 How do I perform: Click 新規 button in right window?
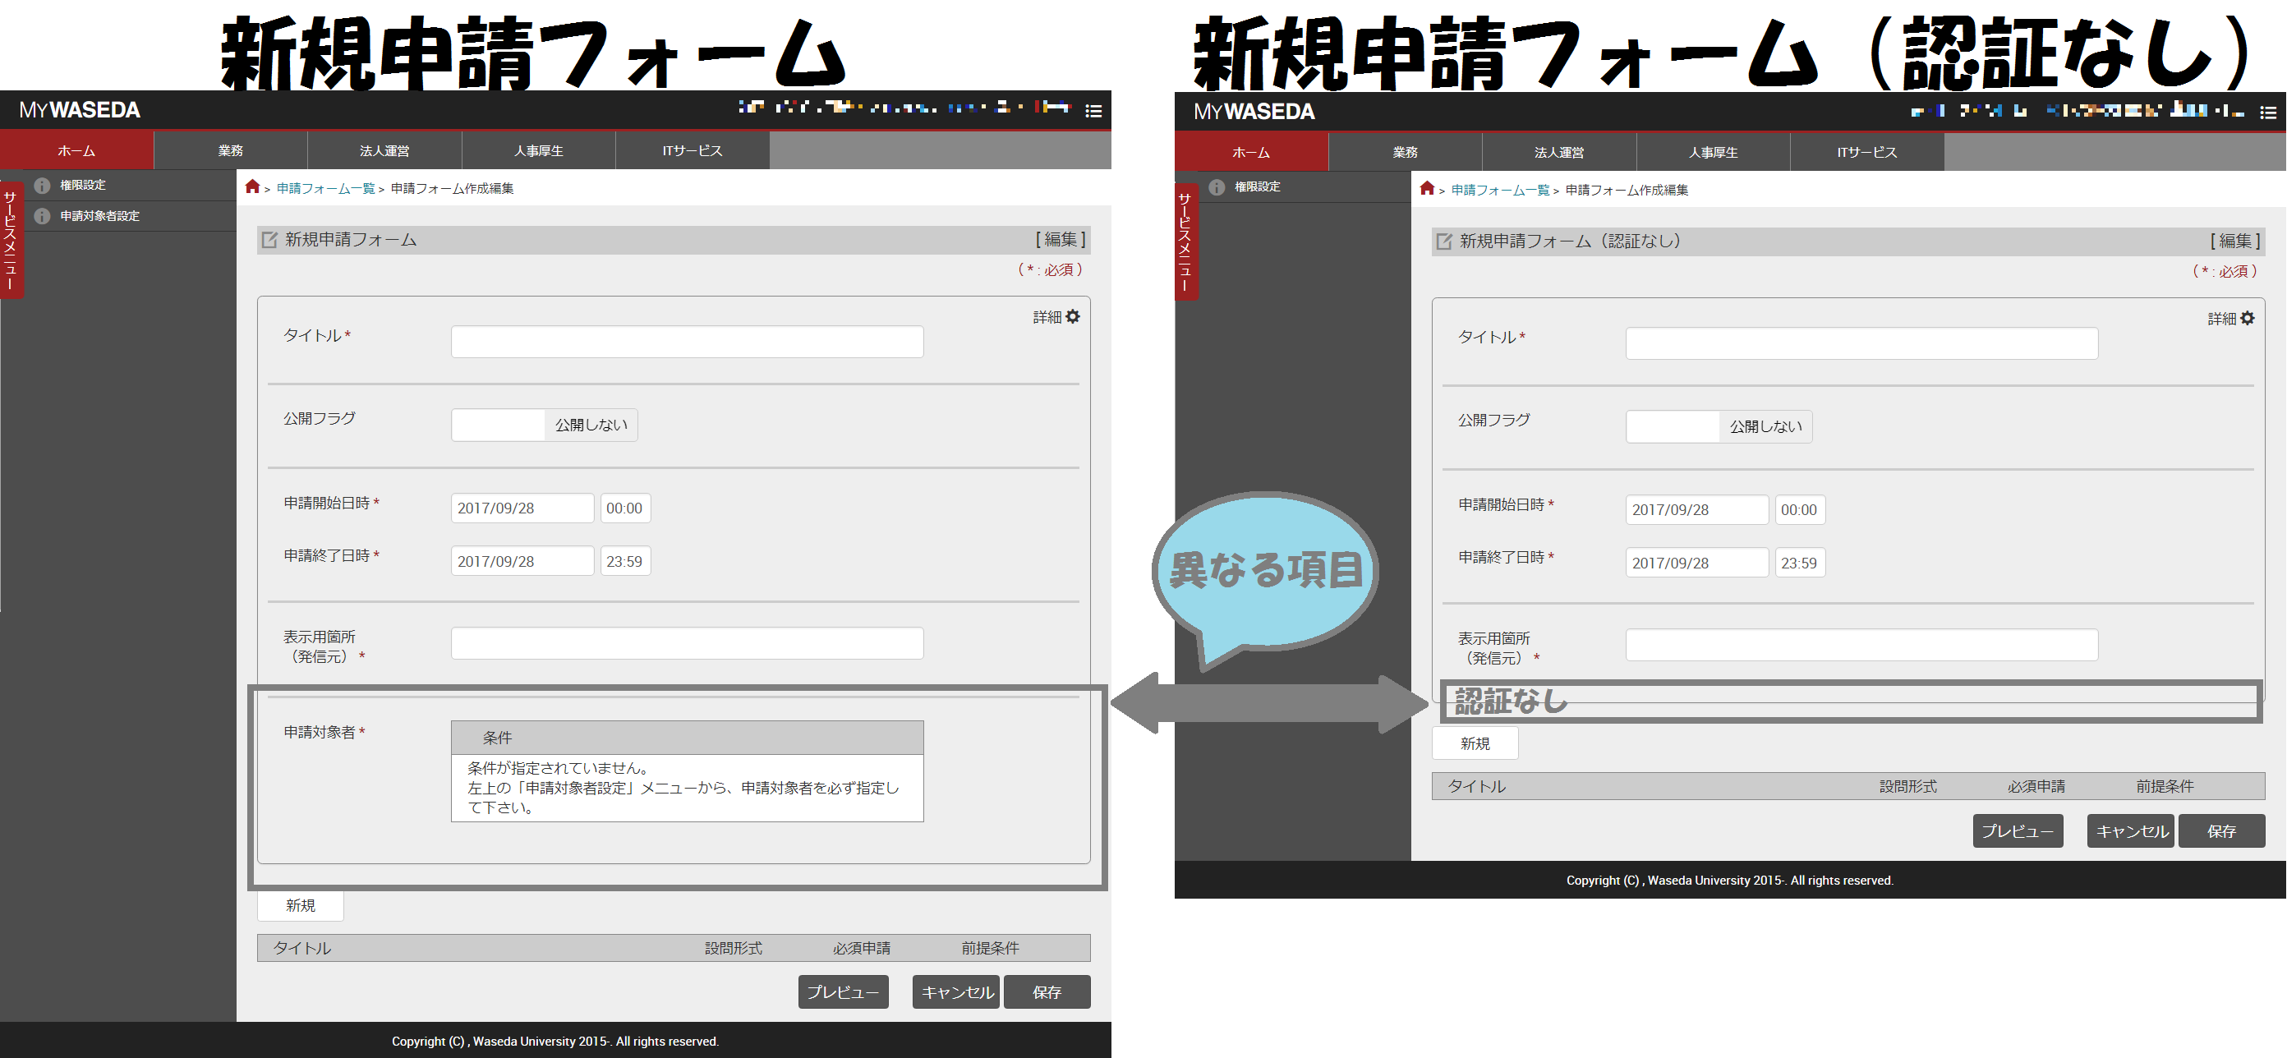pos(1475,743)
